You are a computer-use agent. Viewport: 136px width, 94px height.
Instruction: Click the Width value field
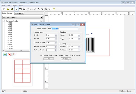pos(50,35)
